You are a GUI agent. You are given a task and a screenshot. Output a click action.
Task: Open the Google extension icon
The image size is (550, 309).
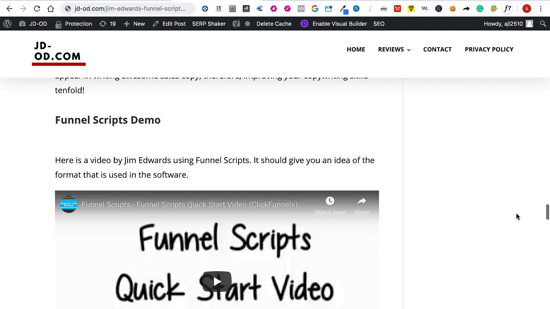click(x=315, y=9)
